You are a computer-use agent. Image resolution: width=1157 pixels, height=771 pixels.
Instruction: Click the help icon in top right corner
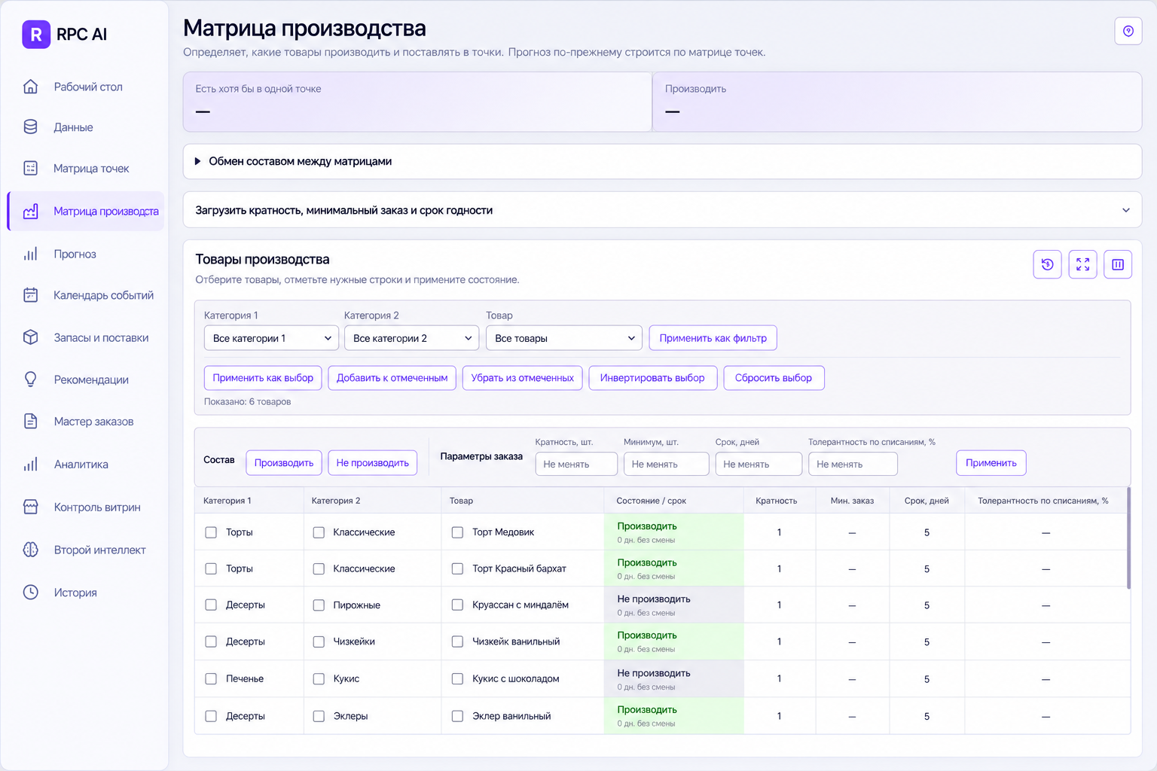point(1128,31)
